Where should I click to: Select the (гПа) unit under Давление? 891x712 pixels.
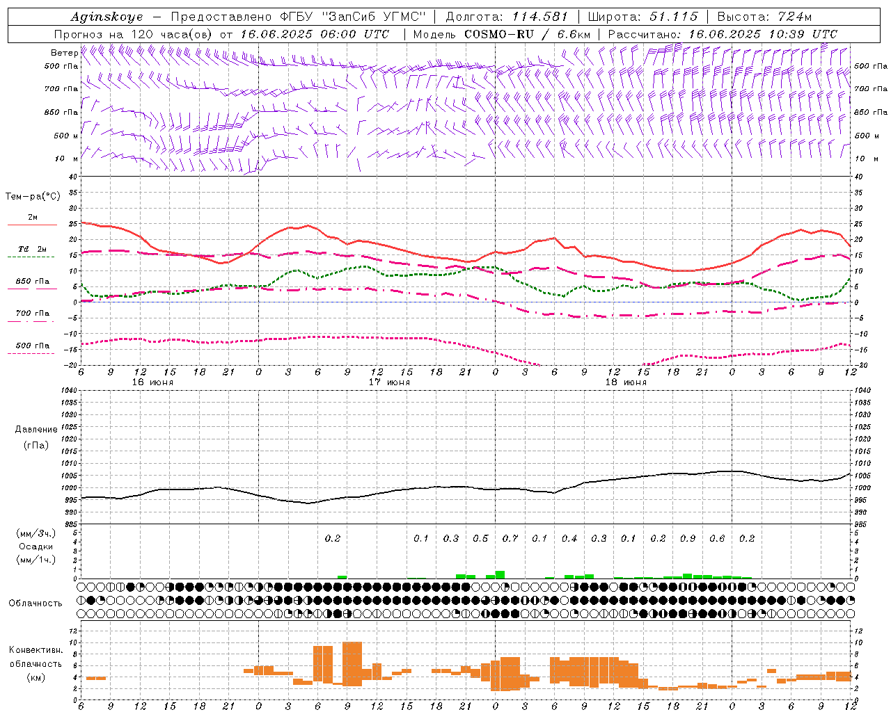click(36, 445)
